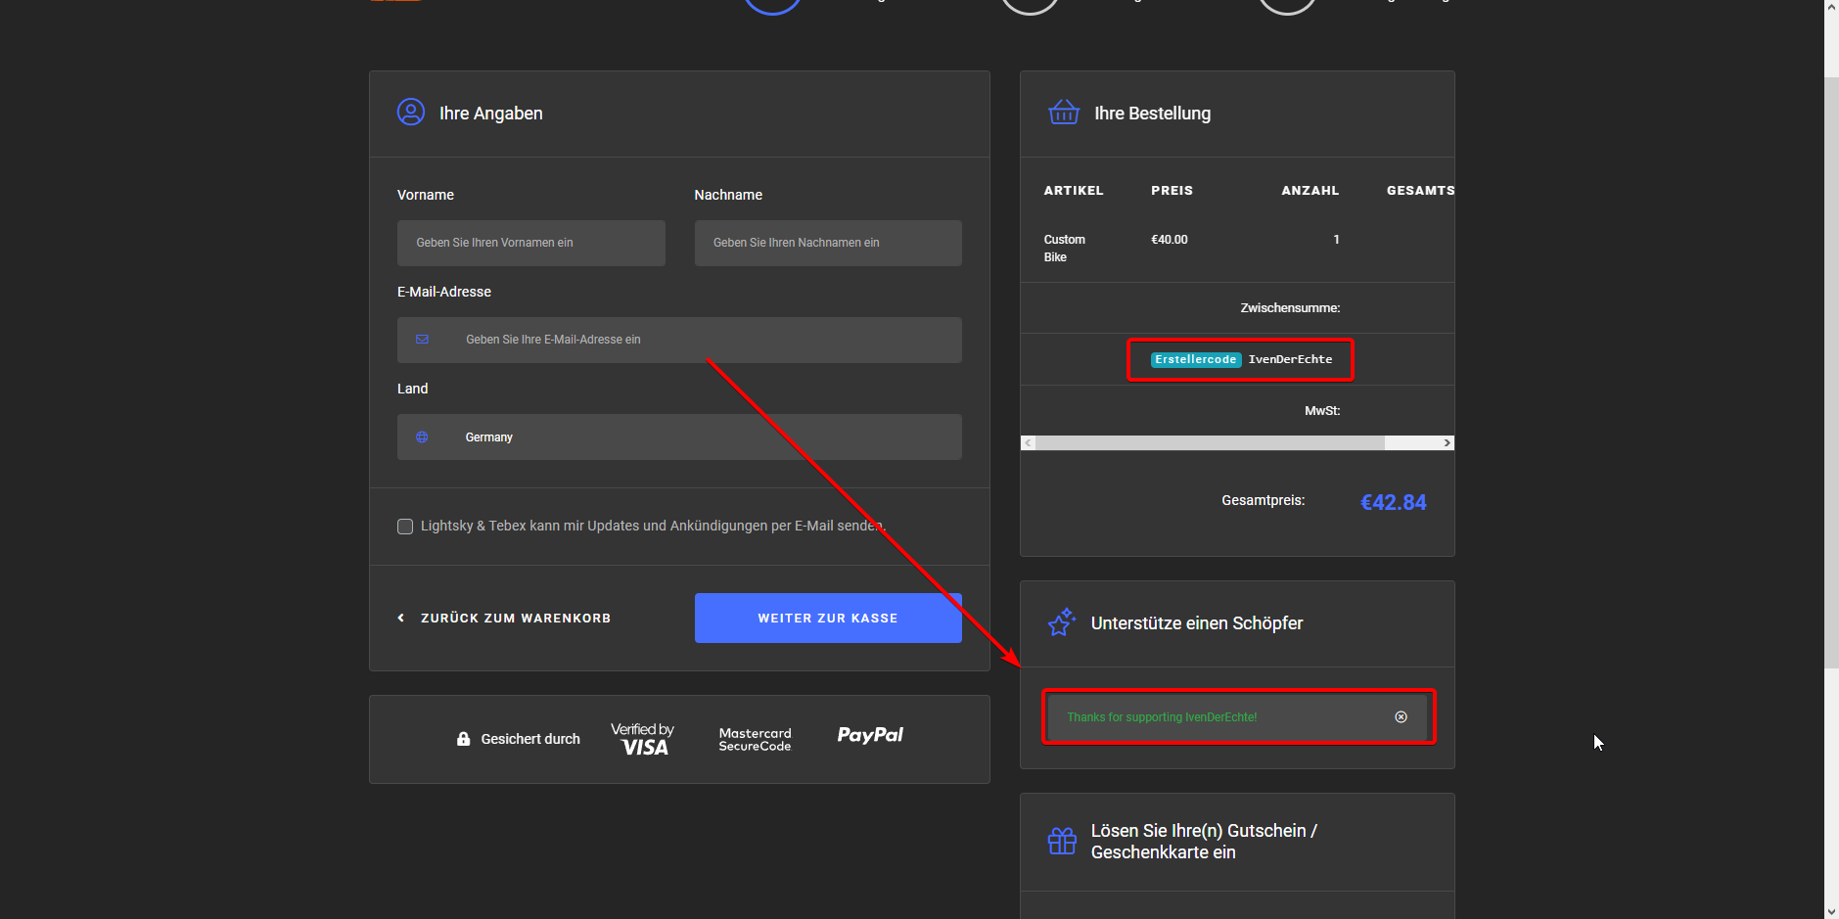Enable the email updates checkbox for Lightsky & Tebex
The width and height of the screenshot is (1839, 919).
tap(405, 527)
